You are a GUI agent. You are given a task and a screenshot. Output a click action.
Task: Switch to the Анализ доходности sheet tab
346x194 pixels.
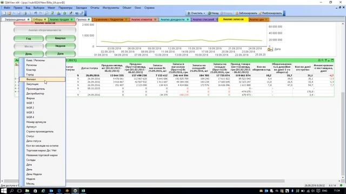coord(174,19)
